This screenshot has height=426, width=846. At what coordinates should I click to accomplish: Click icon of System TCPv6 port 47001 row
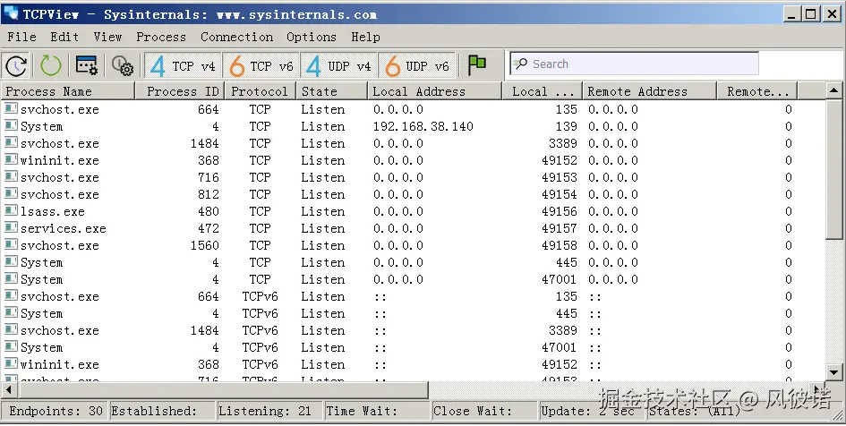11,346
